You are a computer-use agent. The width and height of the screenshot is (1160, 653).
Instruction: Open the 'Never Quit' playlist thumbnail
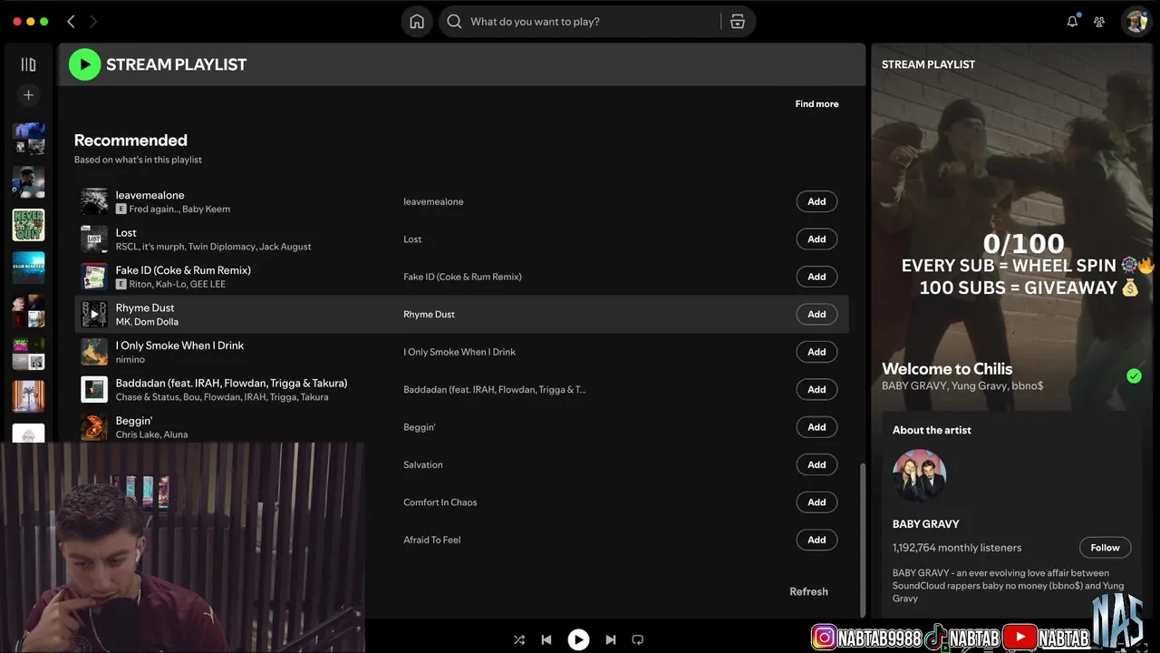(28, 225)
